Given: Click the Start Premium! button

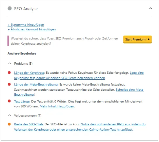Looking at the screenshot, I should (137, 39).
